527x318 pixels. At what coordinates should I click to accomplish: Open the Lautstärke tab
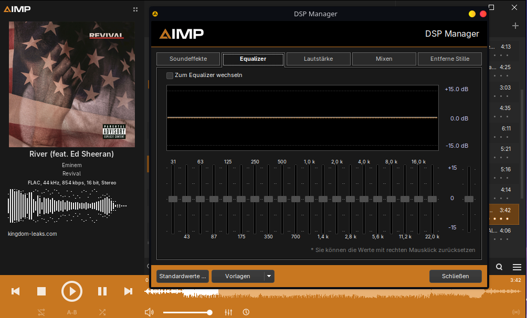point(318,59)
